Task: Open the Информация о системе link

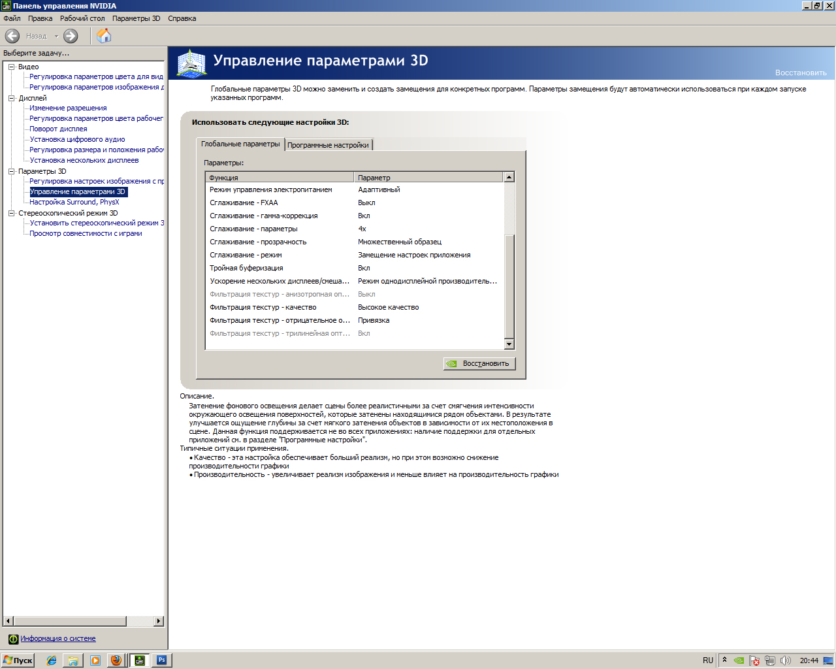Action: click(x=57, y=638)
